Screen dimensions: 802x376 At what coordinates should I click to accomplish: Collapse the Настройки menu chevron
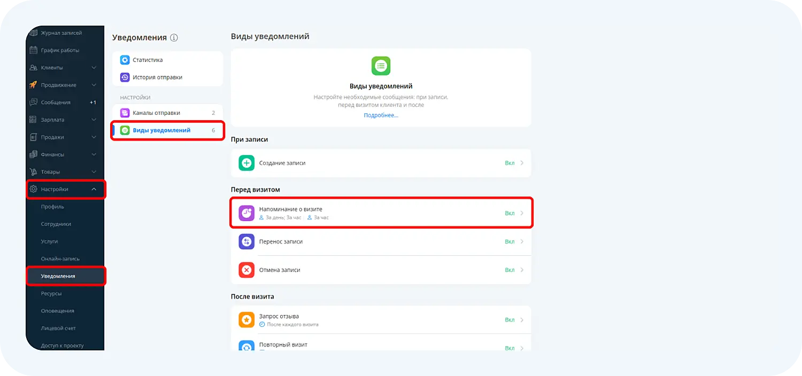[94, 189]
